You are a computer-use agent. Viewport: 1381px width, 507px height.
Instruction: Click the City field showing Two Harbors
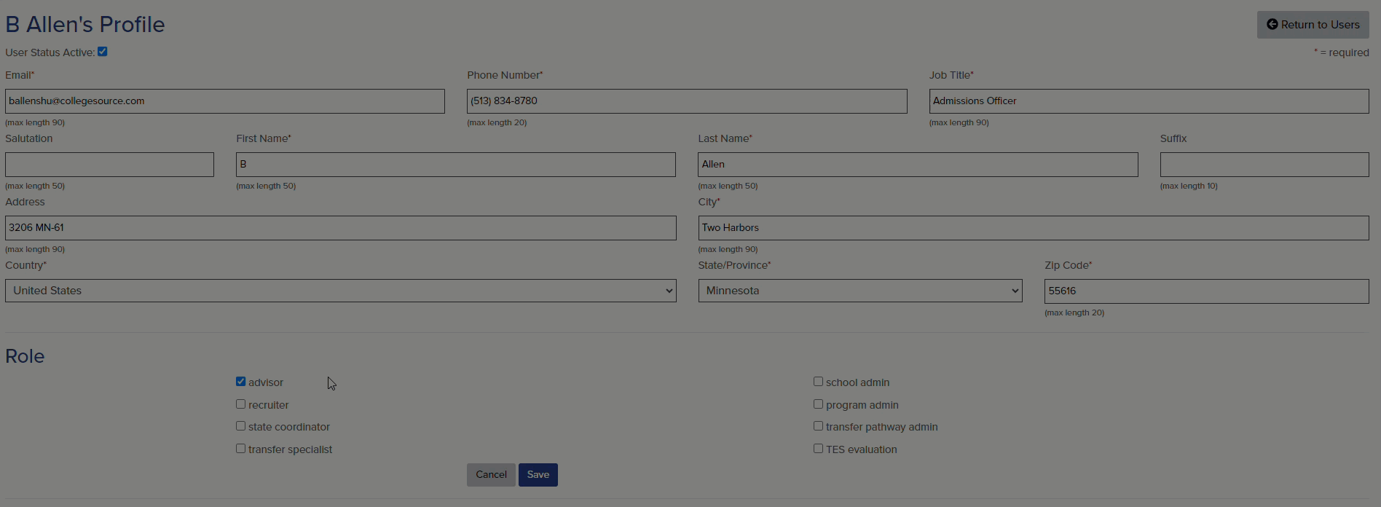pos(1034,228)
